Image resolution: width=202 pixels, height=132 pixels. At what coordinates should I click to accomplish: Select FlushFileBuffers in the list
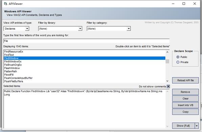coord(85,81)
